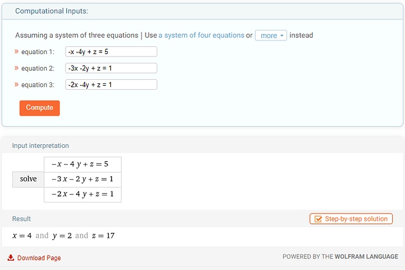Click the chevron icon beside equation 3
Viewport: 405px width, 270px height.
click(16, 85)
